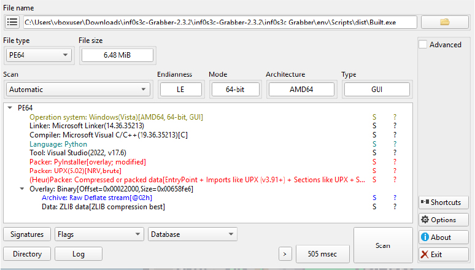Click the file name path field
The image size is (475, 270).
click(x=220, y=22)
